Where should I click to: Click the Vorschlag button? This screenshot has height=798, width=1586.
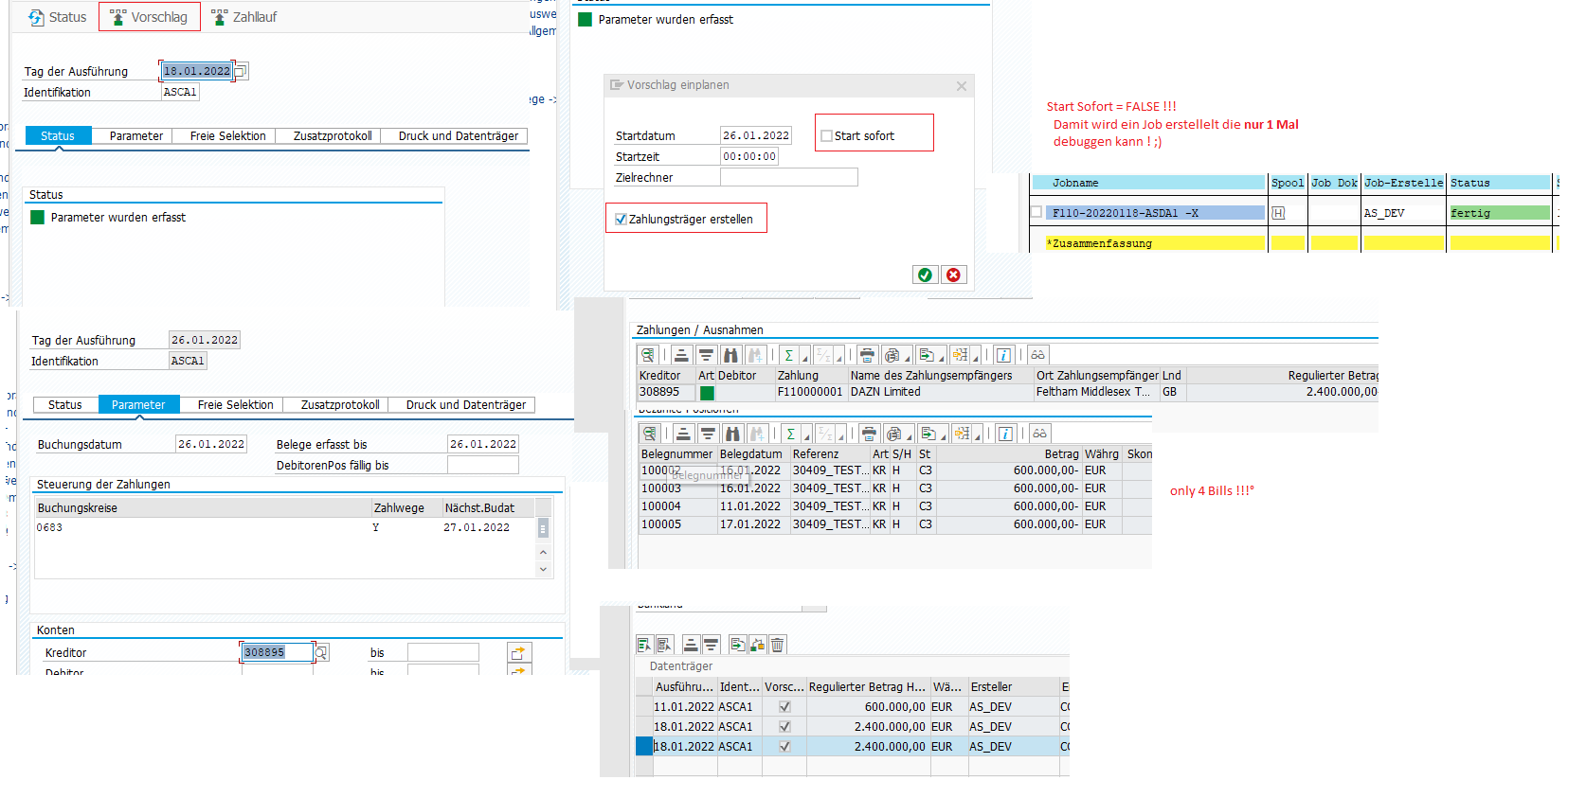click(150, 17)
